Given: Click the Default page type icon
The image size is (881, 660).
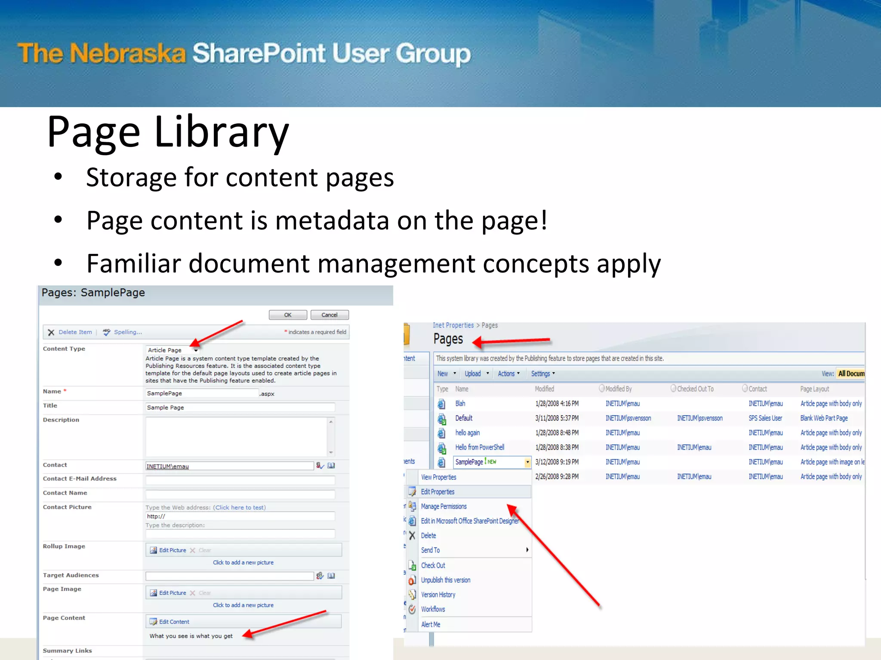Looking at the screenshot, I should pyautogui.click(x=441, y=419).
